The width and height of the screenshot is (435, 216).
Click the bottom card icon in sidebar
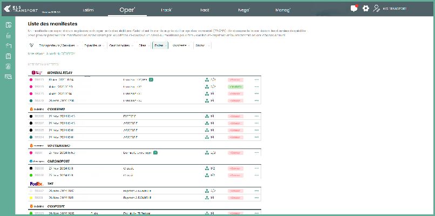click(8, 77)
